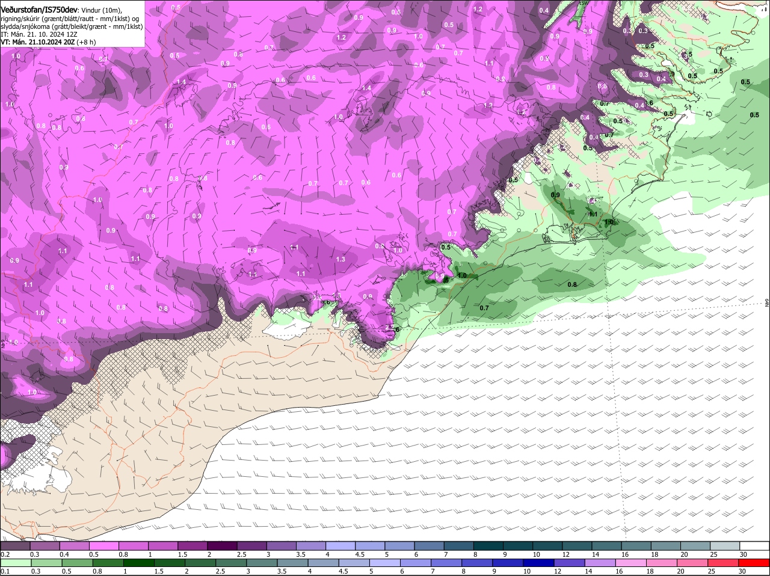Screen dimensions: 770x576
Task: Select the Vindur (10m) label
Action: [x=102, y=10]
